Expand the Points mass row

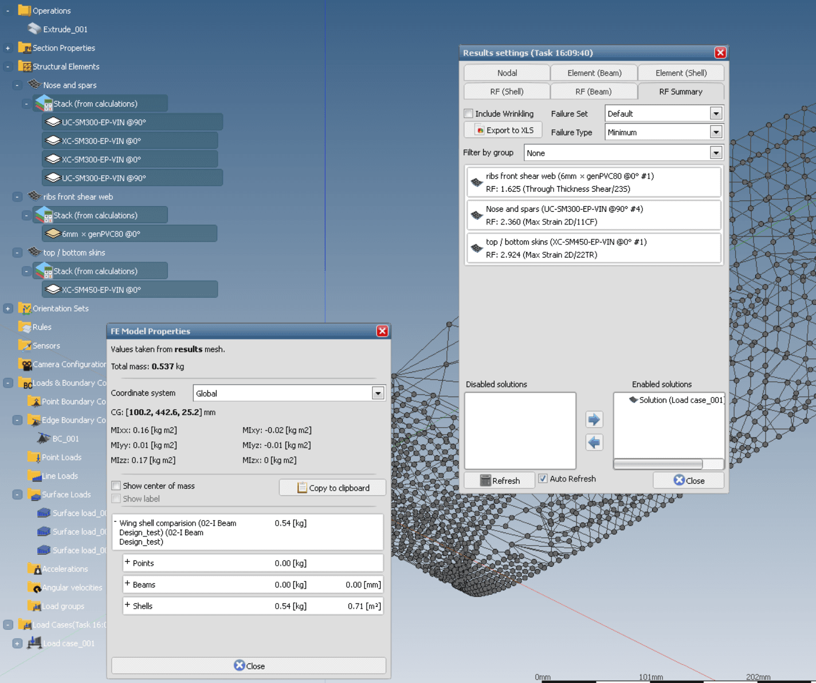coord(127,562)
